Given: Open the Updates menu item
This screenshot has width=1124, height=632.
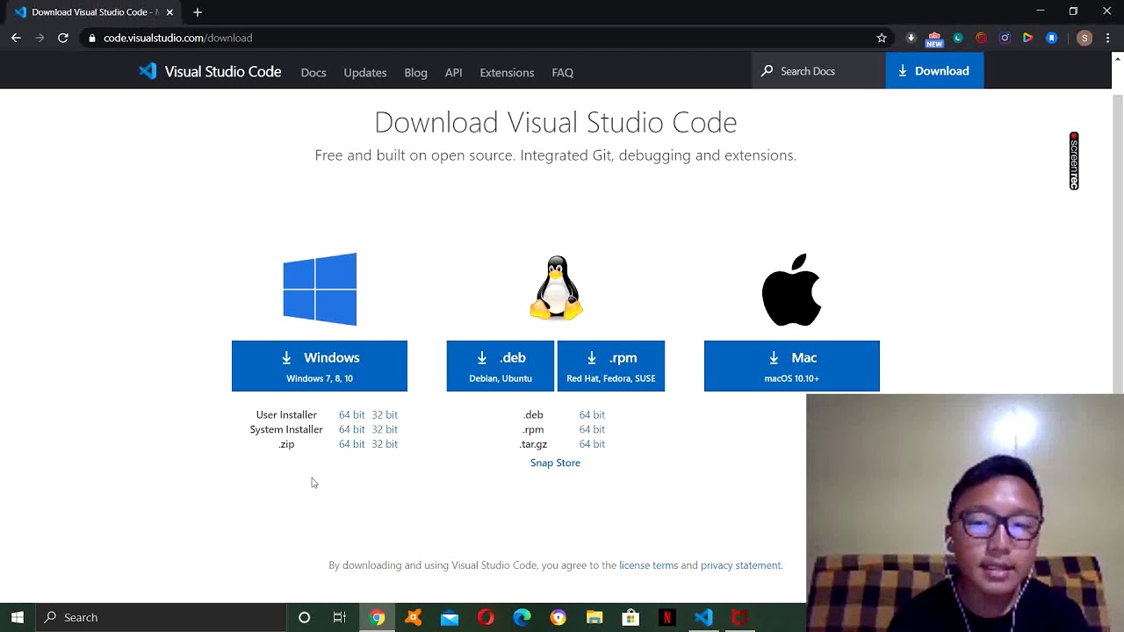Looking at the screenshot, I should tap(365, 72).
